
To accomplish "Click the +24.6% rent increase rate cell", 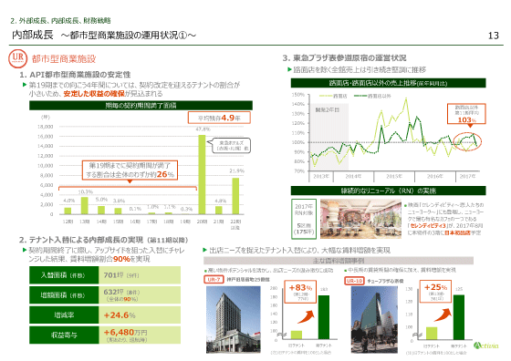I will [140, 315].
